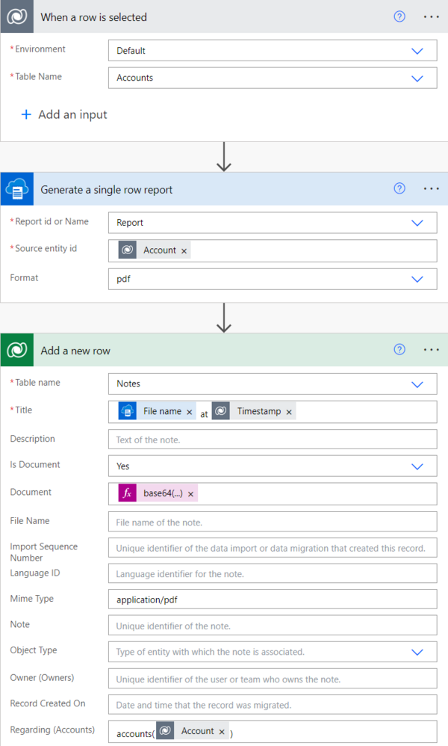The height and width of the screenshot is (746, 448).
Task: Open help for 'Generate a single row report'
Action: [399, 188]
